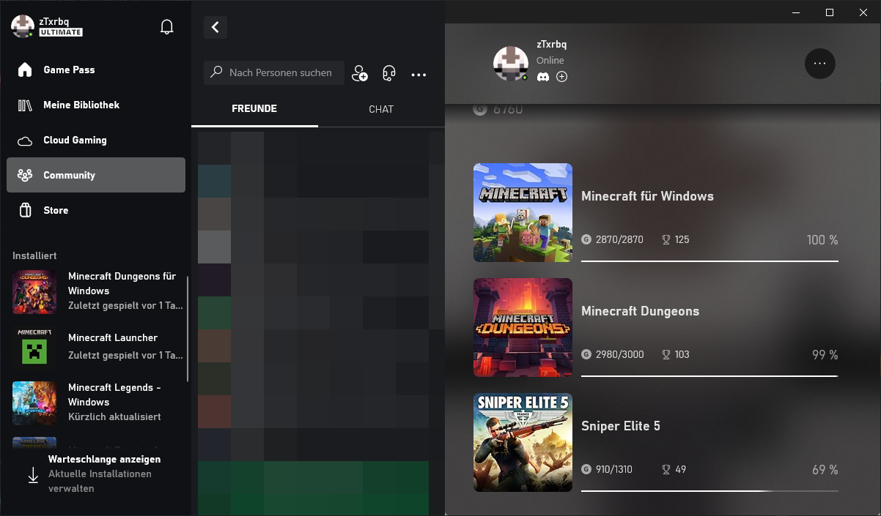Open the Sniper Elite 5 cover thumbnail

point(523,442)
